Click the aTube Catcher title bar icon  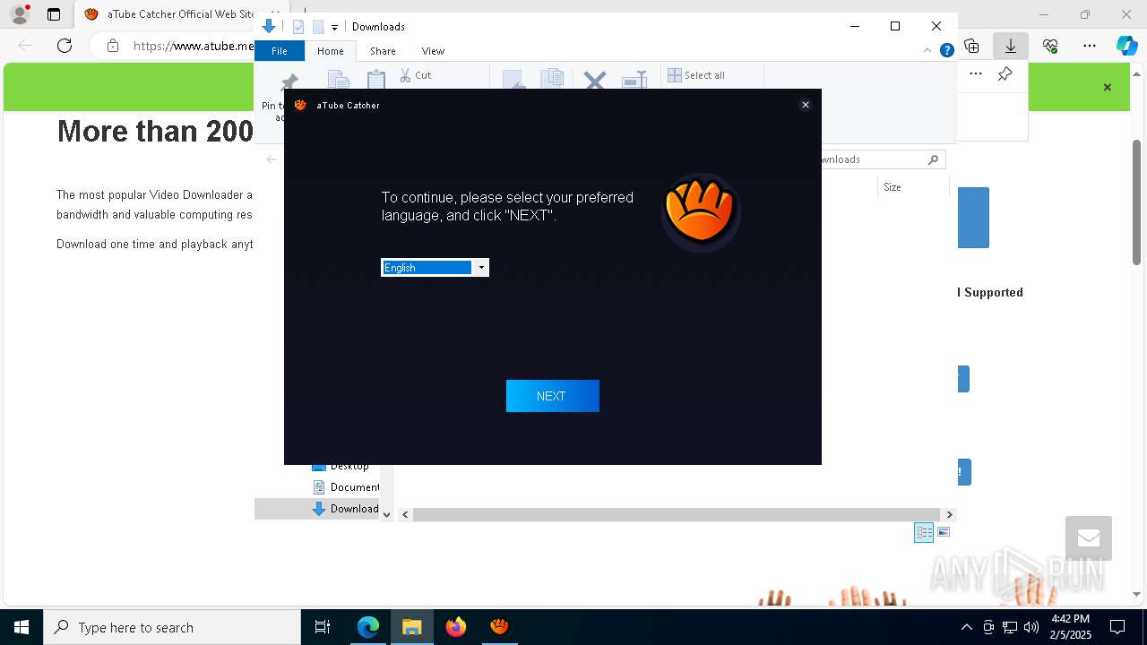pos(300,105)
